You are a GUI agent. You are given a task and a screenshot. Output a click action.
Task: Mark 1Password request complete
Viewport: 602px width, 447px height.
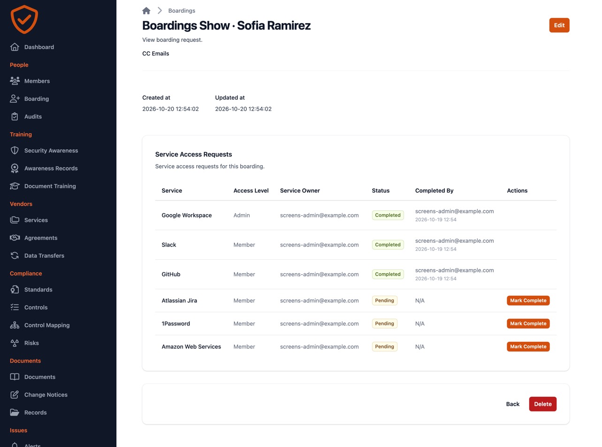coord(528,324)
